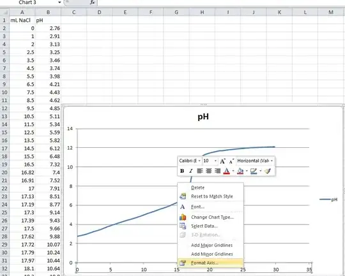Expand font color dropdown arrow
345x276 pixels.
[x=233, y=171]
